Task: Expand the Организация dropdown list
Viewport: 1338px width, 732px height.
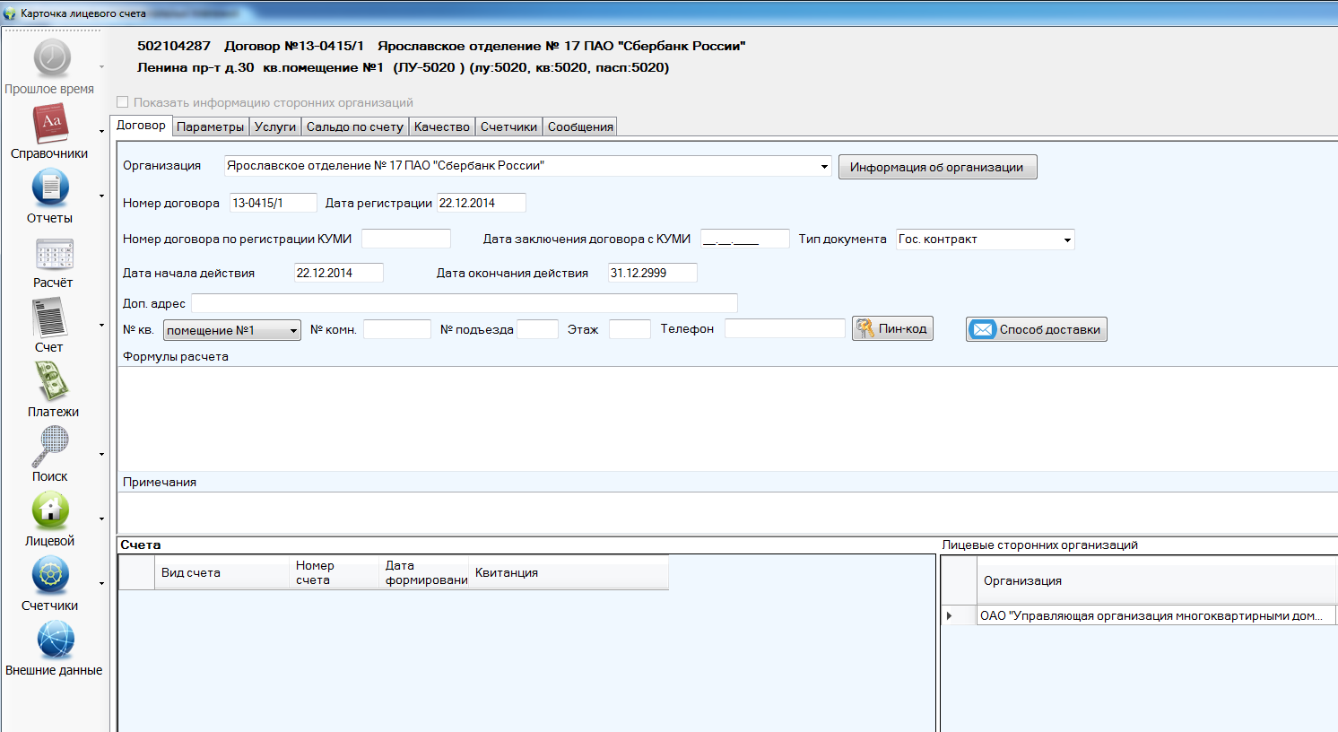Action: [x=824, y=167]
